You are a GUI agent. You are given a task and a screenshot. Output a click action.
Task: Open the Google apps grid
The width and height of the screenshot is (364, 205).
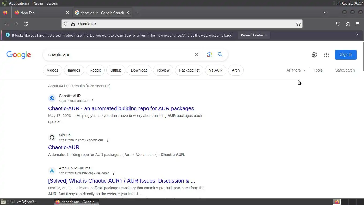coord(327,54)
